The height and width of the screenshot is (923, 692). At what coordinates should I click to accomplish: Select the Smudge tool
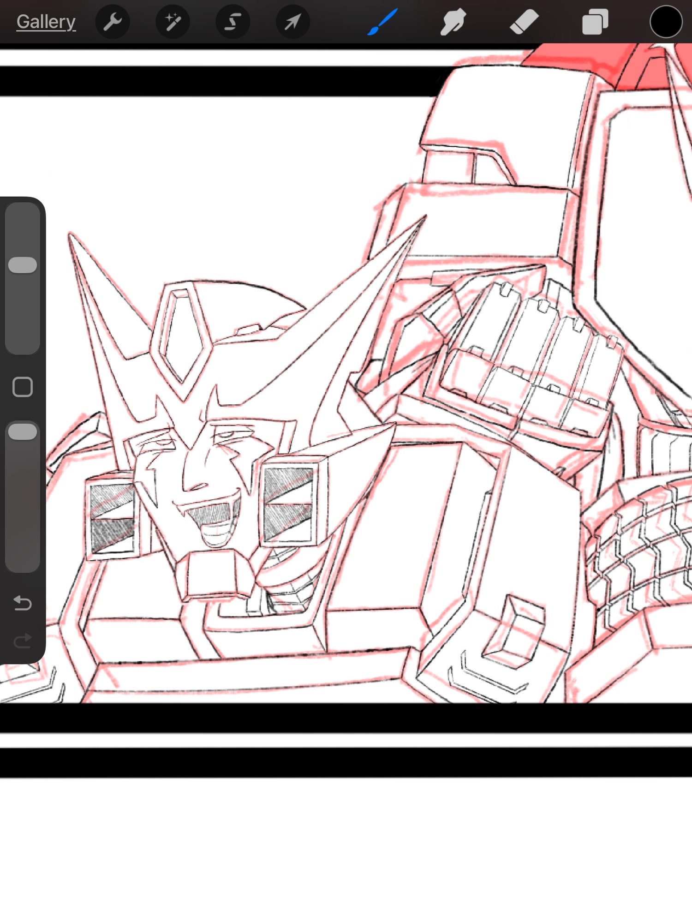tap(453, 22)
